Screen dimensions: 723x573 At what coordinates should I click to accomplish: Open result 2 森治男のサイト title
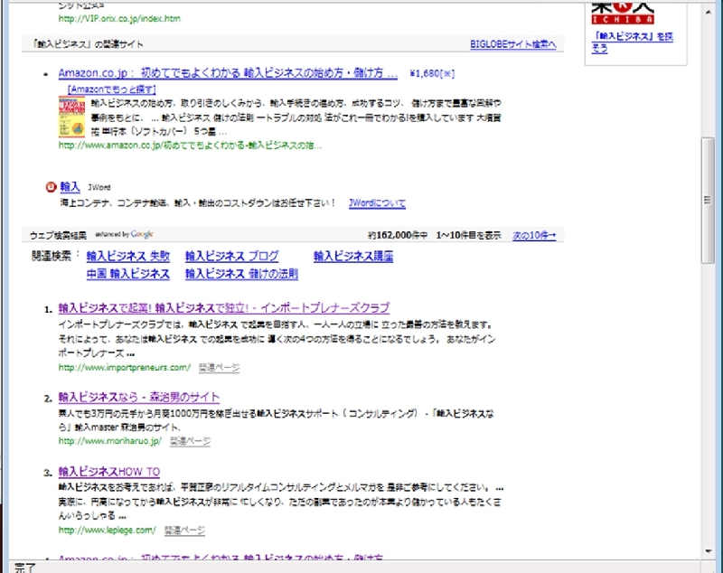(x=139, y=397)
